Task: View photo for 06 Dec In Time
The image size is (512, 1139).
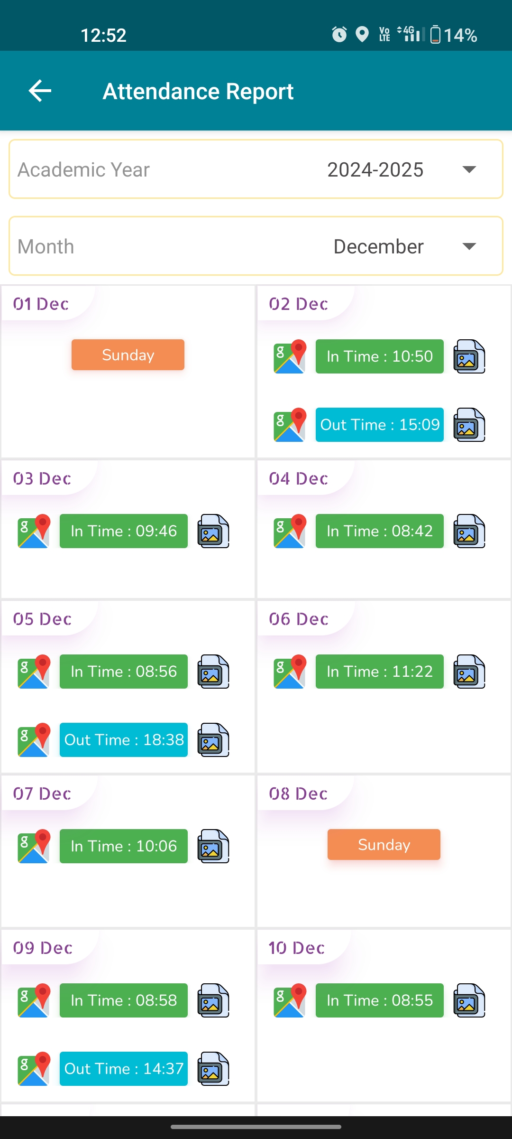Action: pyautogui.click(x=469, y=672)
